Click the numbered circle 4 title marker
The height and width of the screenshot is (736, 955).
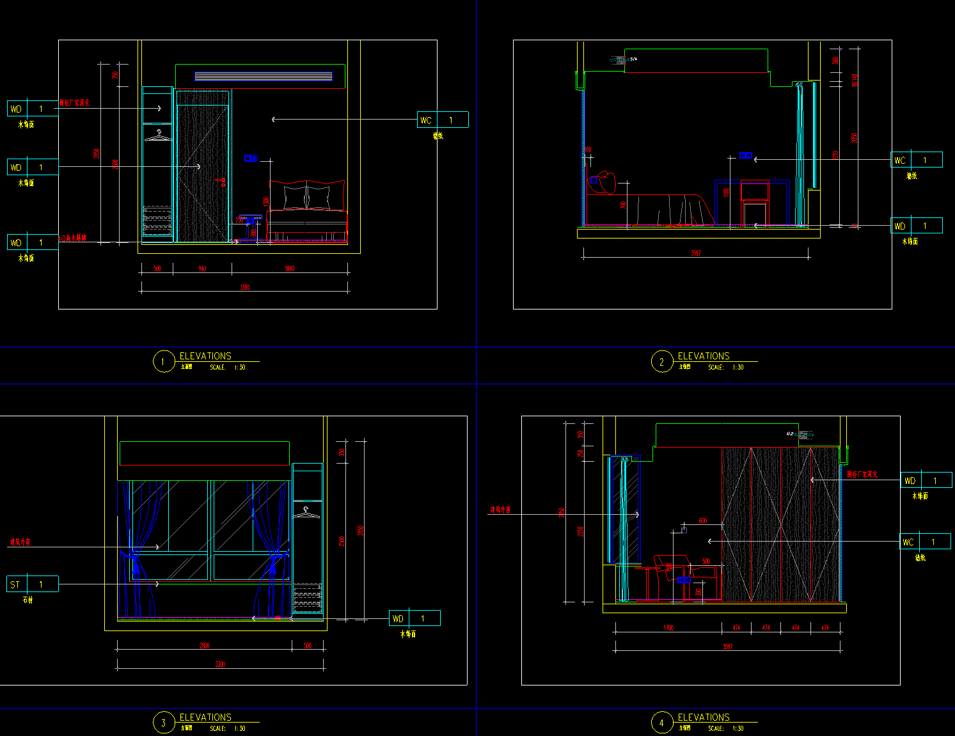(x=662, y=723)
